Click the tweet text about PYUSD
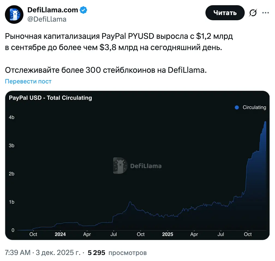This screenshot has width=275, height=261. (x=119, y=42)
